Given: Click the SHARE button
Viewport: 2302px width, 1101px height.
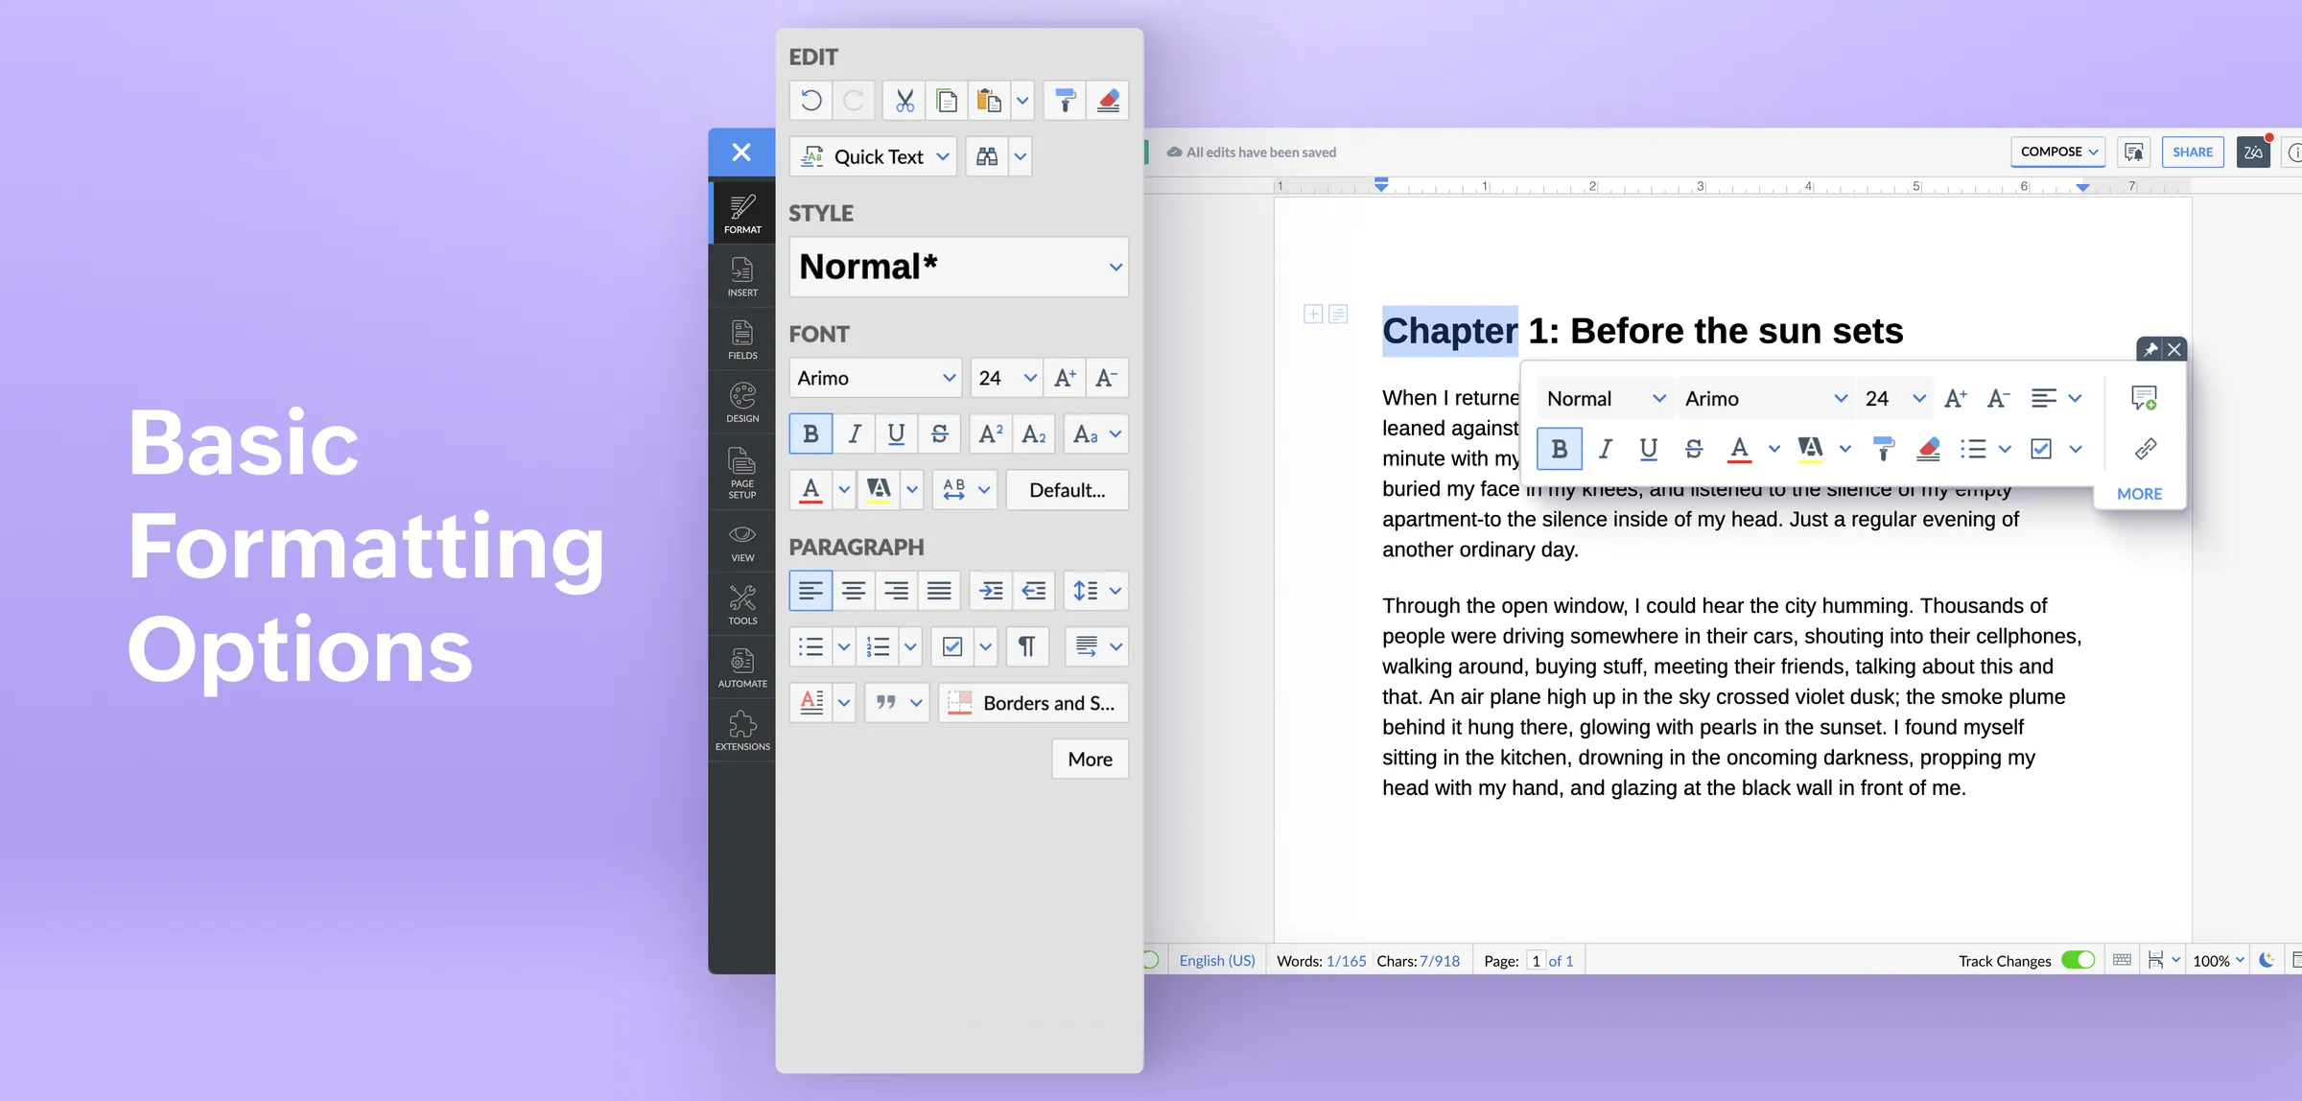Looking at the screenshot, I should [x=2193, y=152].
